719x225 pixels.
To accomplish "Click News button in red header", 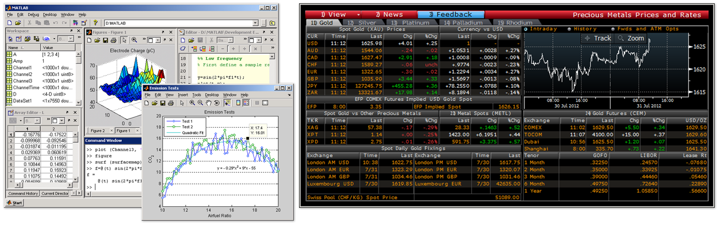I will click(x=389, y=14).
